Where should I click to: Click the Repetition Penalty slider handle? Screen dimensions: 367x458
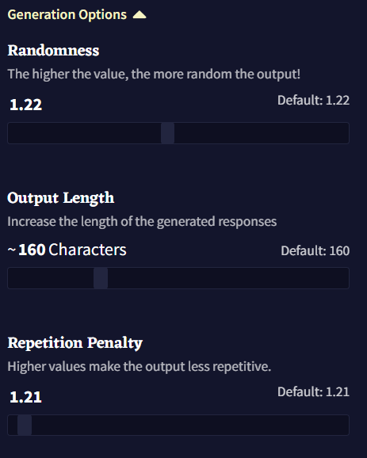tap(25, 425)
